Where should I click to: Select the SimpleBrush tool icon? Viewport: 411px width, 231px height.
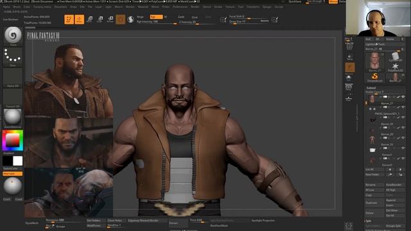[375, 78]
